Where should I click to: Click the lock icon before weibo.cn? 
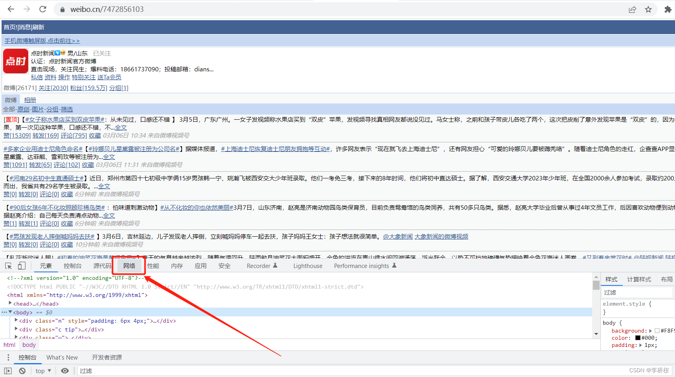click(62, 10)
